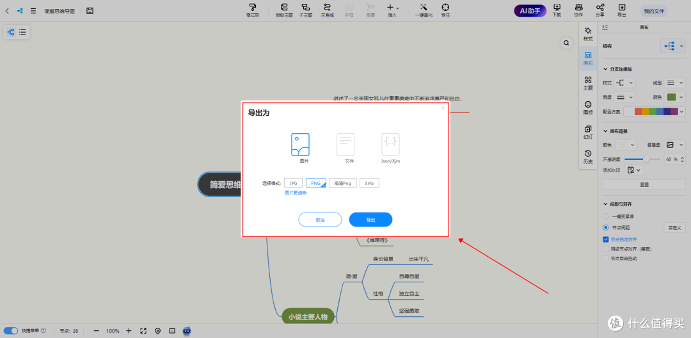Collapse the 画布背景 section

click(x=605, y=131)
